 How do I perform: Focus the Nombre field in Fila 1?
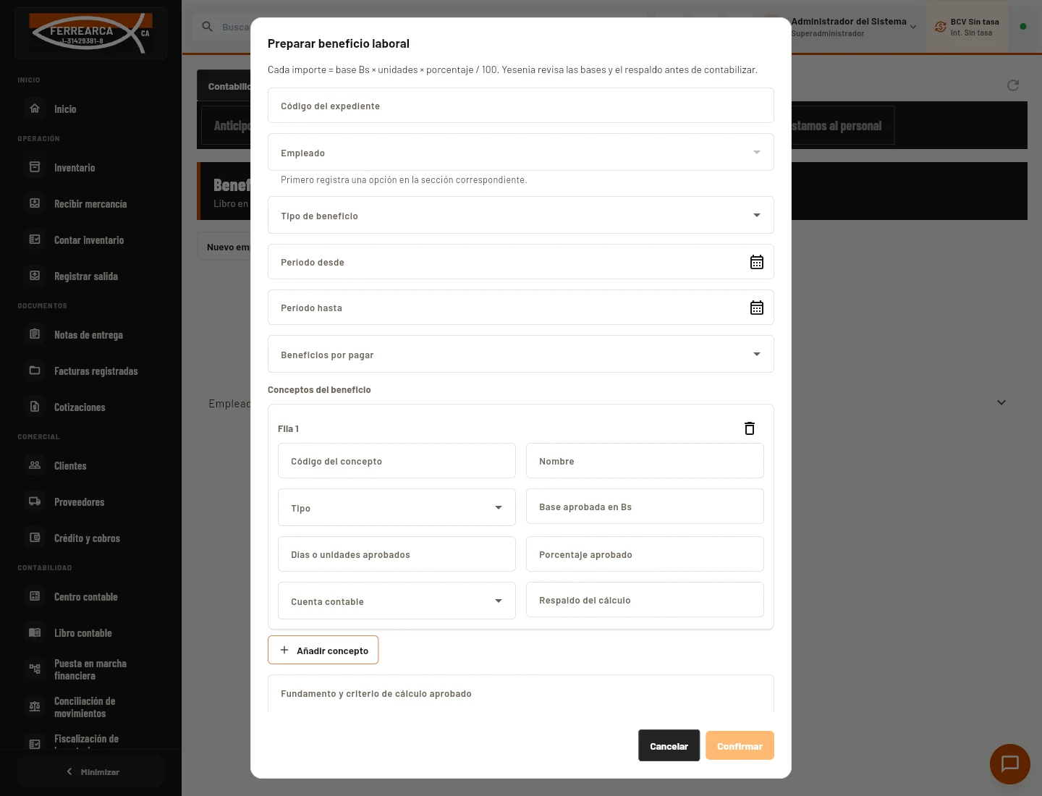tap(645, 461)
